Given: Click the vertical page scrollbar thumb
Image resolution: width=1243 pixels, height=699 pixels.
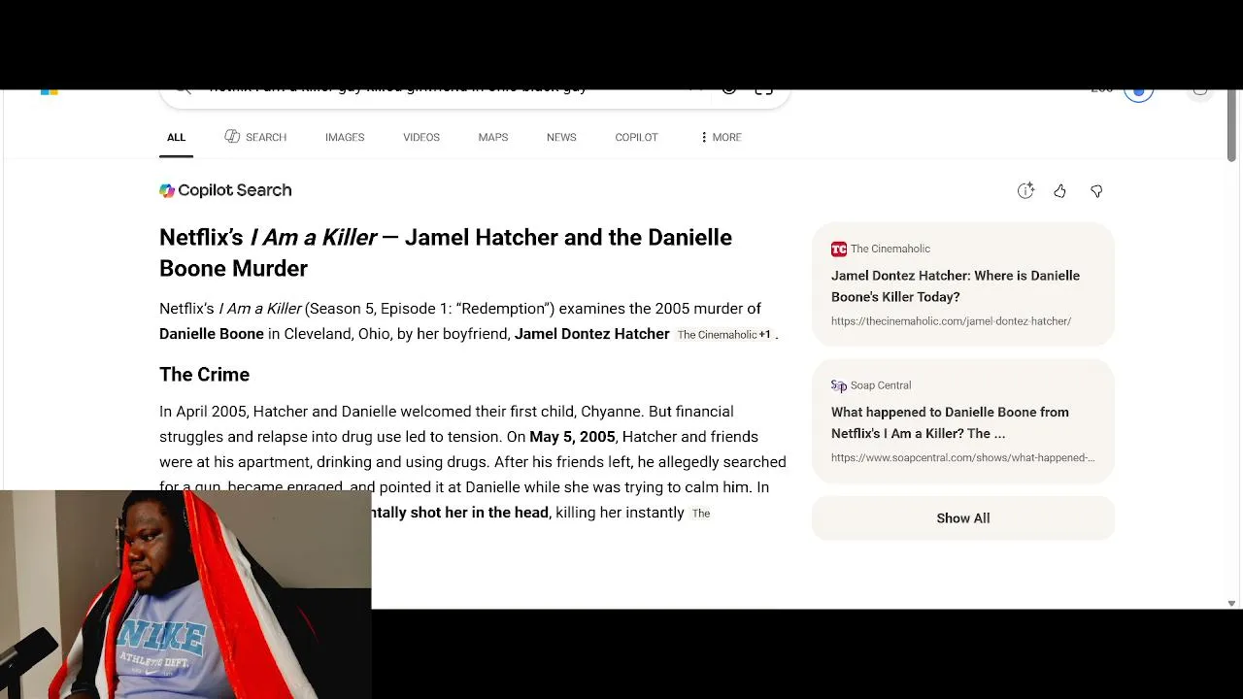Looking at the screenshot, I should pyautogui.click(x=1231, y=125).
